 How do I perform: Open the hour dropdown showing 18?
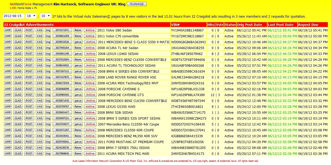click(x=31, y=16)
